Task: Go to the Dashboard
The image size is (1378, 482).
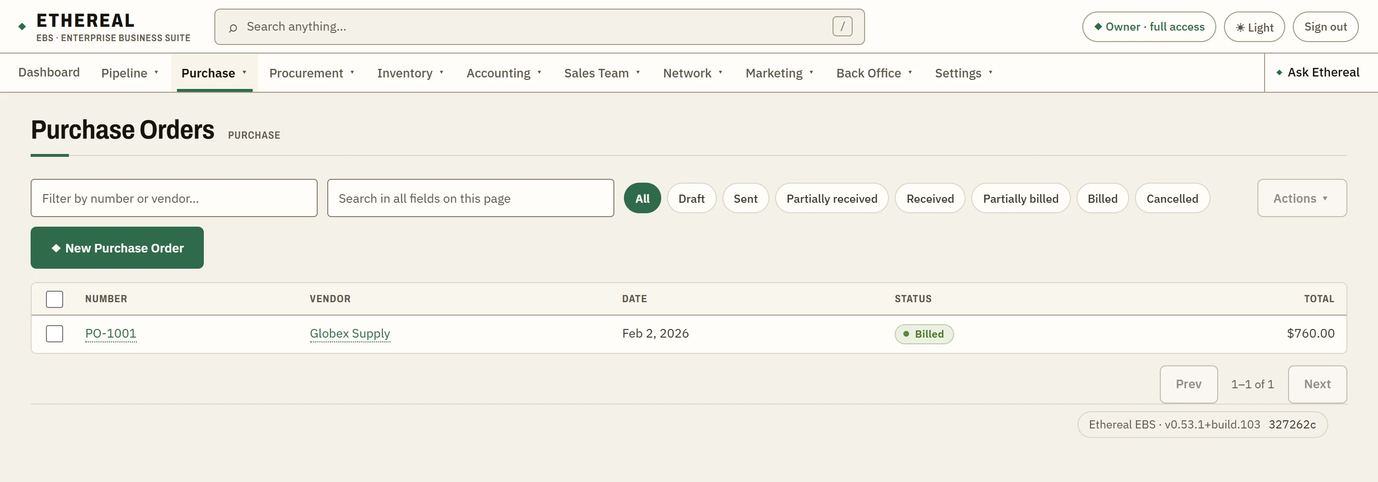Action: click(x=49, y=72)
